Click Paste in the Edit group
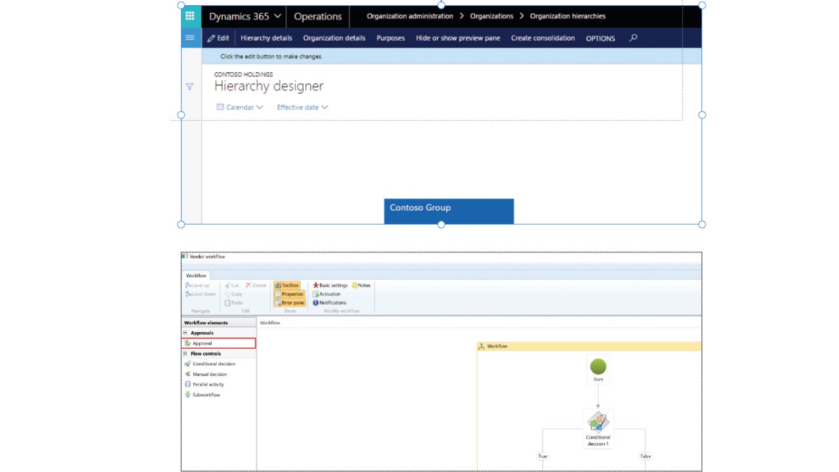Screen dimensions: 839x472 233,302
